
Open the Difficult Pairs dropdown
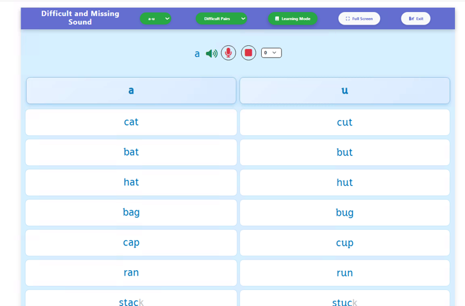click(x=221, y=19)
